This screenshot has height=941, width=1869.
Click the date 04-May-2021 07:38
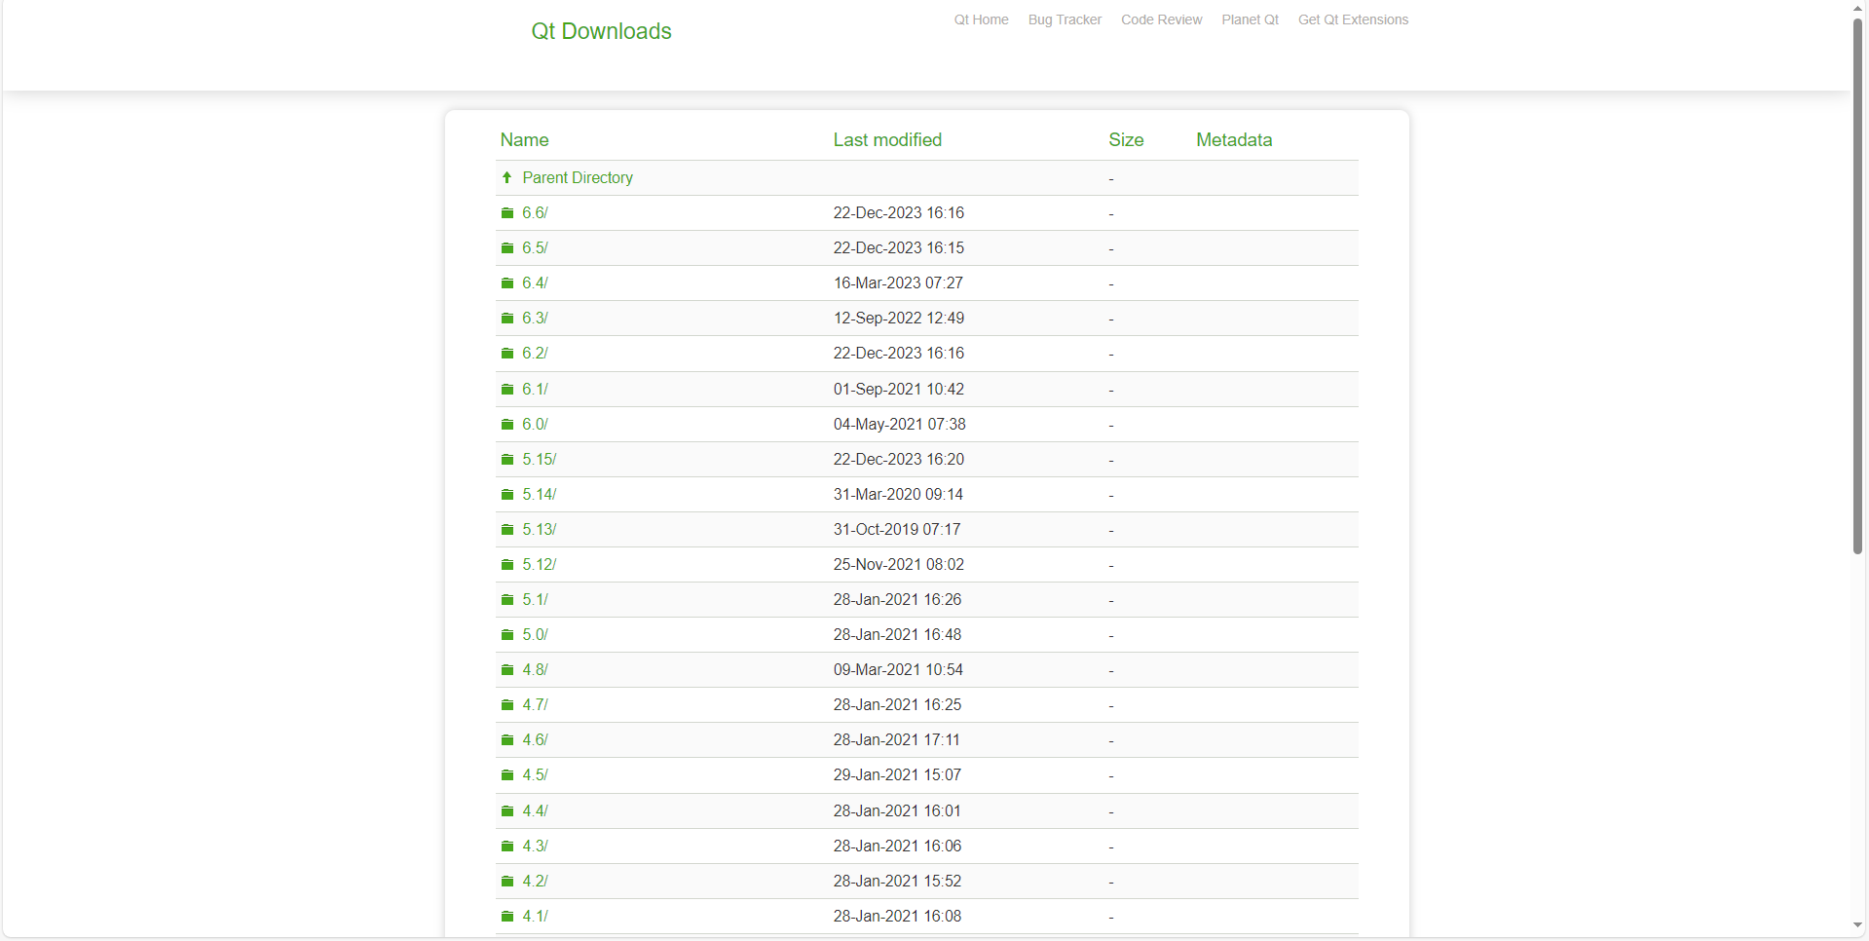pos(899,424)
